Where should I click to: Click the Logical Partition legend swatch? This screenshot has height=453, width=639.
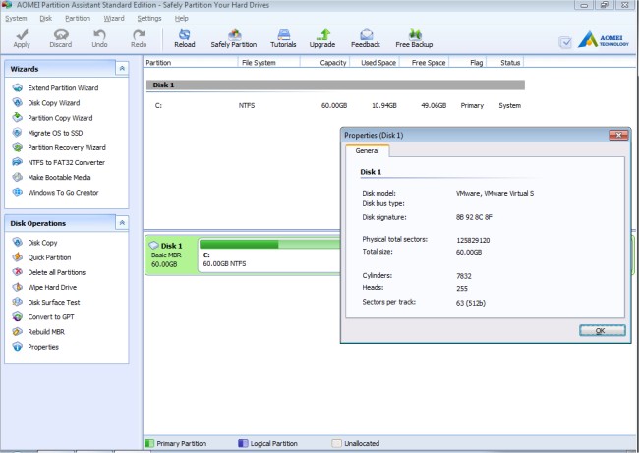(x=243, y=443)
